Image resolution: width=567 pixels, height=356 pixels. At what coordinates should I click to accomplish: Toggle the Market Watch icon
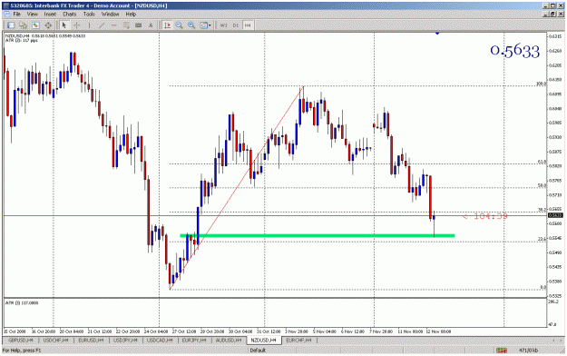tap(35, 25)
